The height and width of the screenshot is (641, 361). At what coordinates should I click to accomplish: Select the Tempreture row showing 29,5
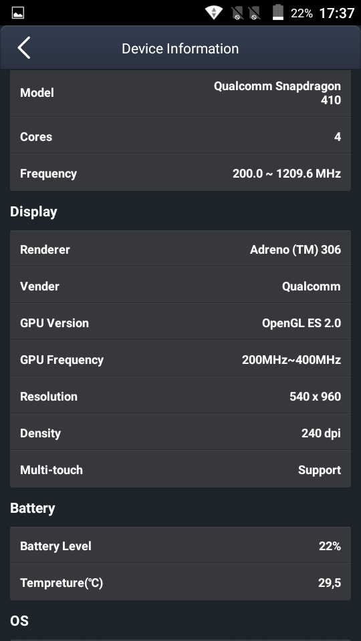[180, 582]
